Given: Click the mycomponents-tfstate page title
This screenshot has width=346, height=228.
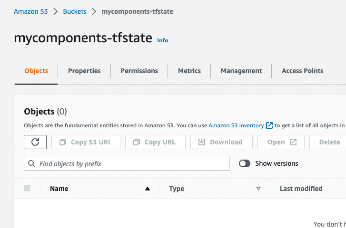Looking at the screenshot, I should tap(83, 38).
